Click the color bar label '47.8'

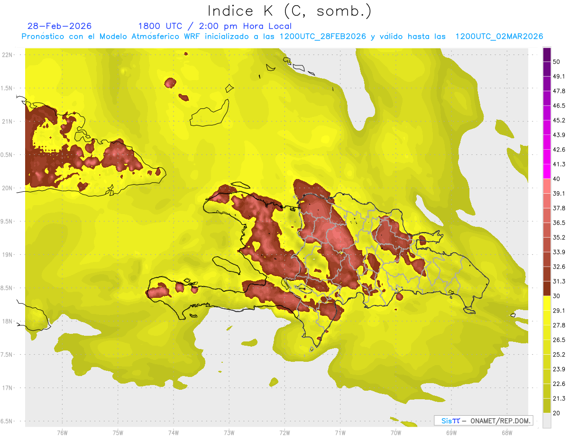(x=559, y=91)
